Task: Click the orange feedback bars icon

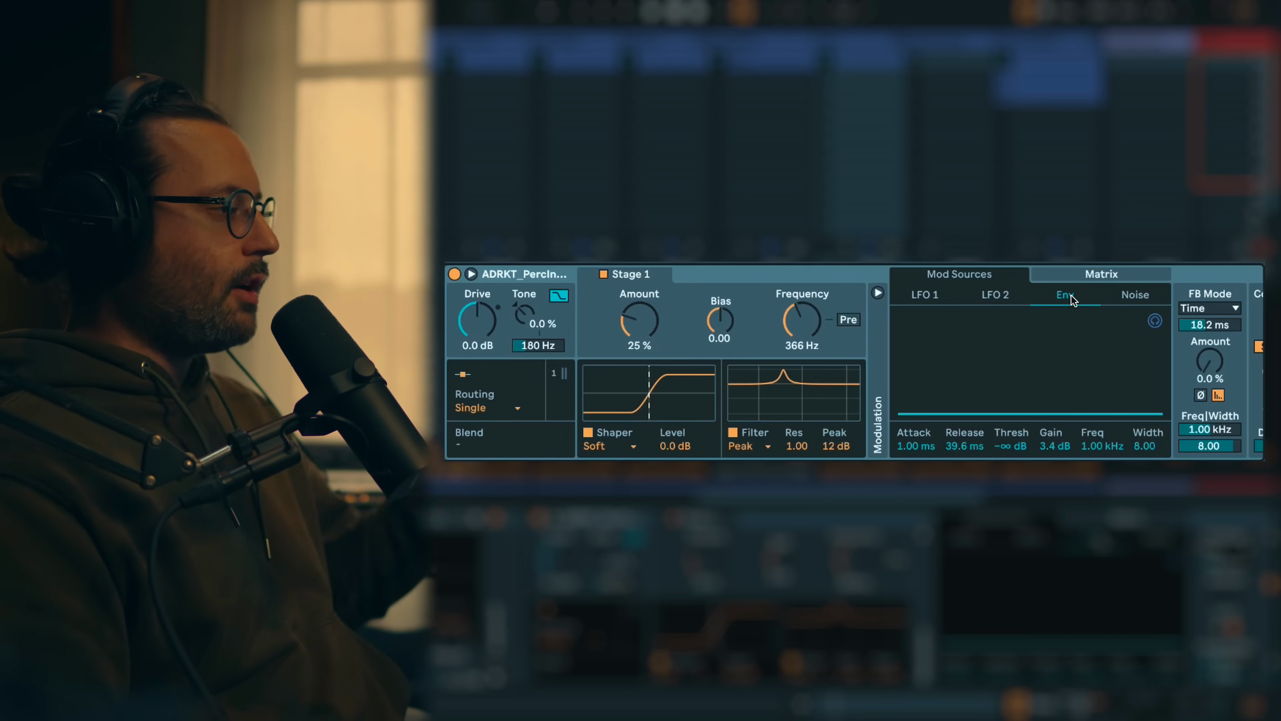Action: 1218,395
